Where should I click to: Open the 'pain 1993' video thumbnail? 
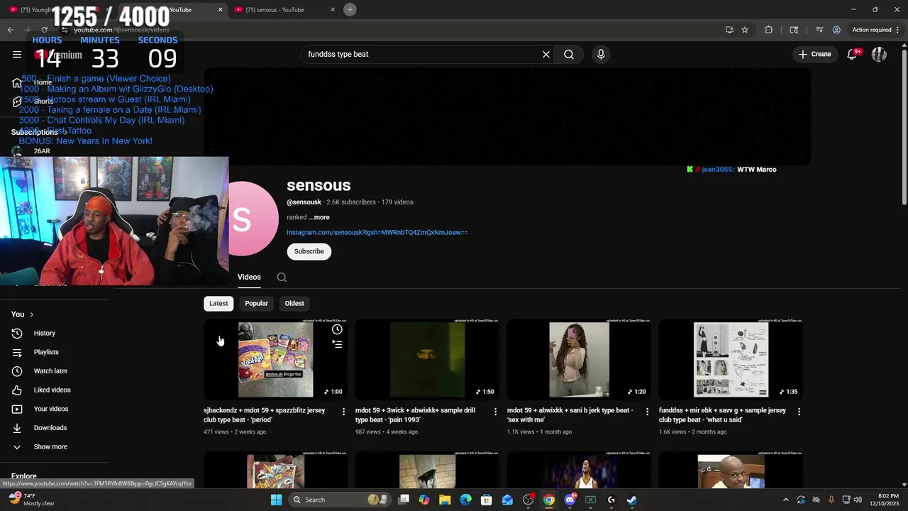pos(427,359)
